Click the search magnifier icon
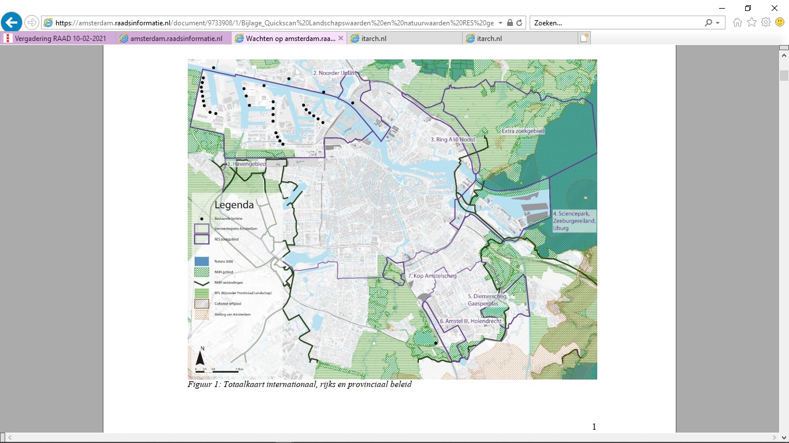This screenshot has height=443, width=789. tap(709, 23)
